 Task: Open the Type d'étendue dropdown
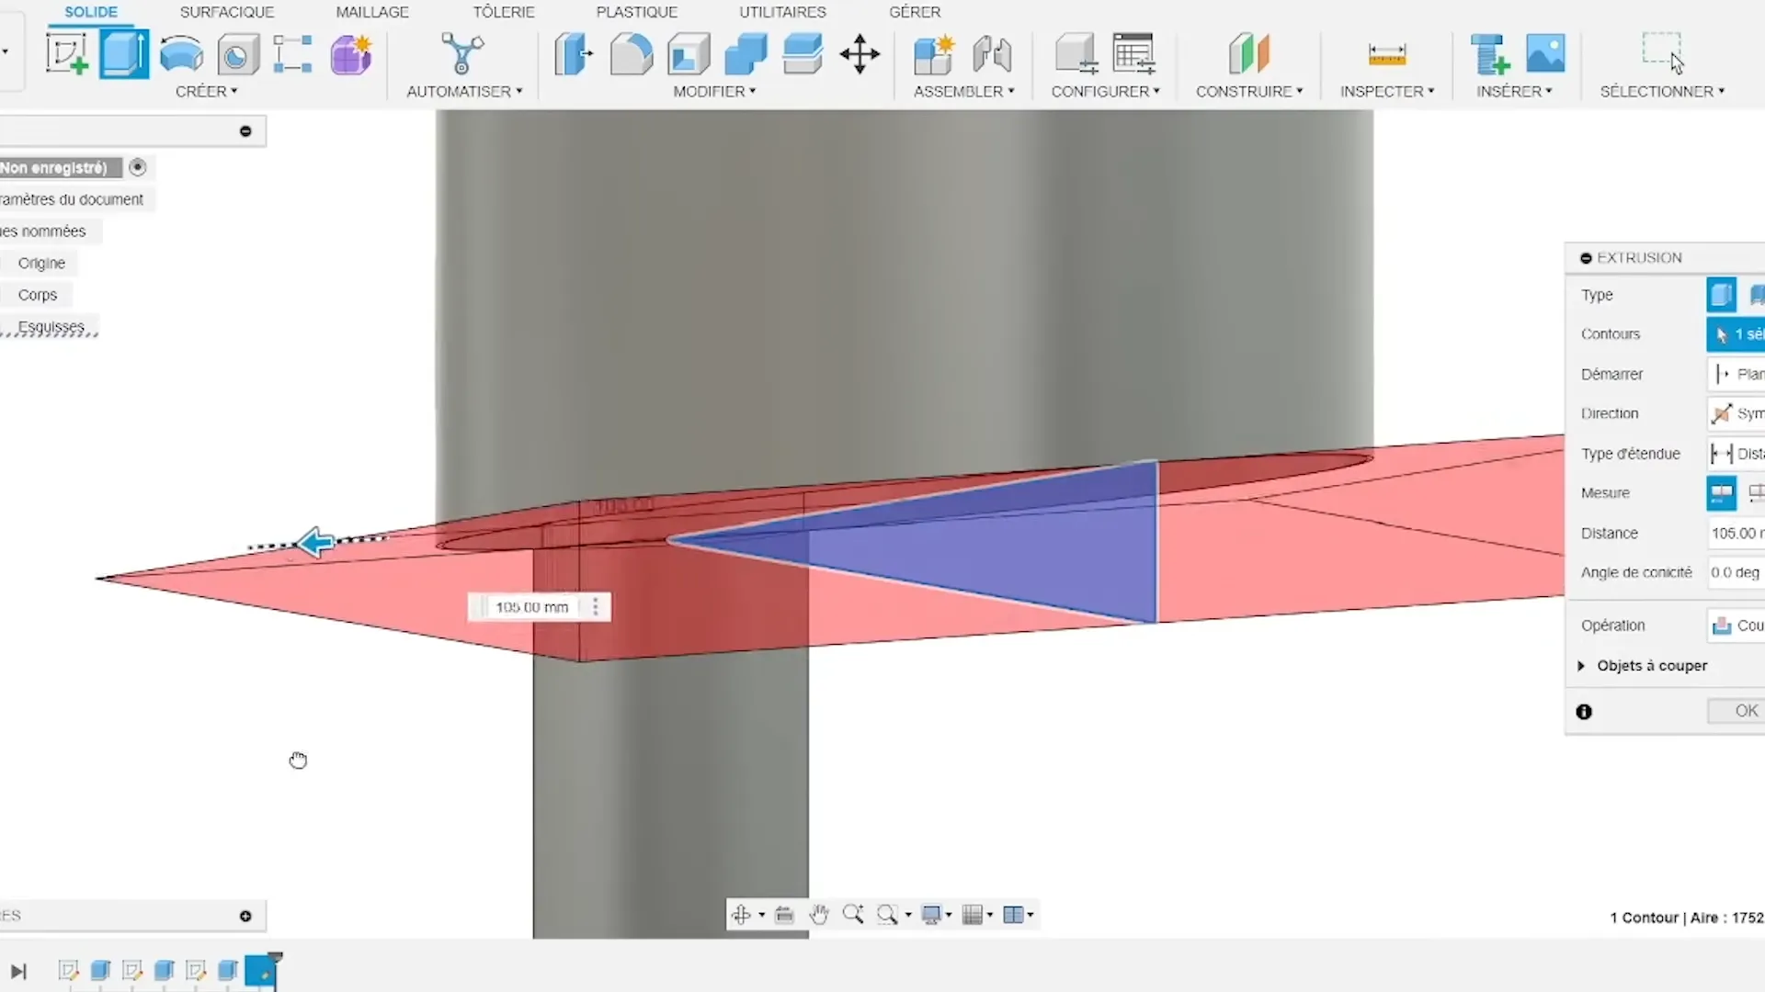click(1736, 454)
